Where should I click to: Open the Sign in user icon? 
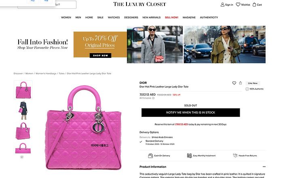222,4
